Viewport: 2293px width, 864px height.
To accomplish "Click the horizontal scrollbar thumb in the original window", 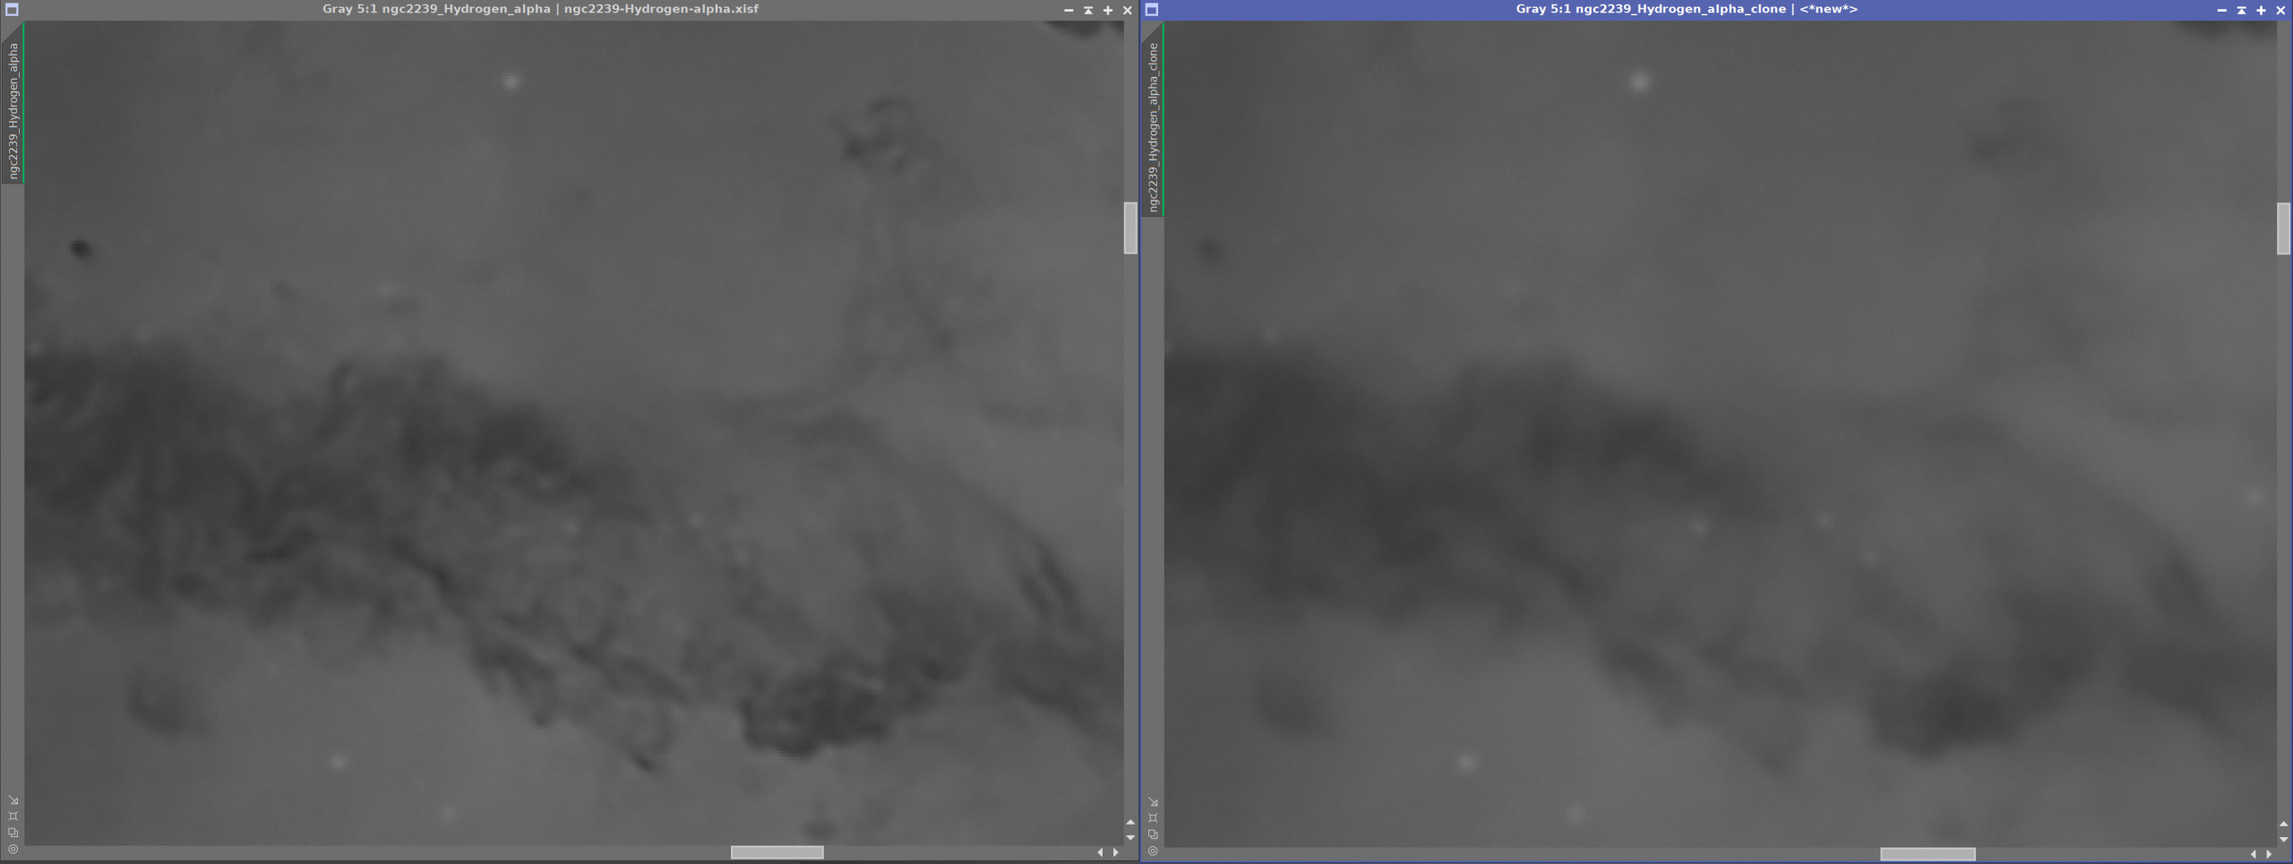I will point(777,852).
